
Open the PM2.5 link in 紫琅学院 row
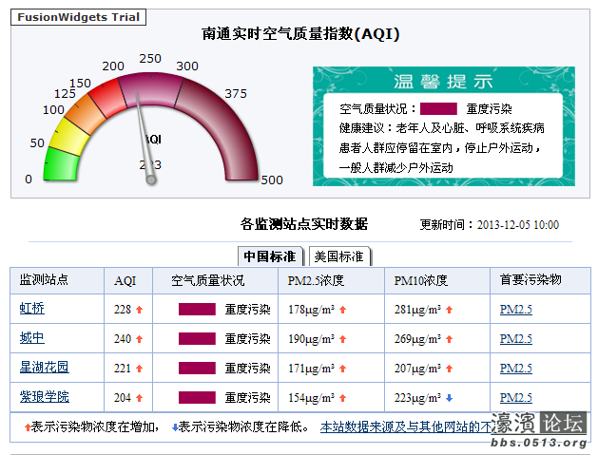pyautogui.click(x=515, y=398)
